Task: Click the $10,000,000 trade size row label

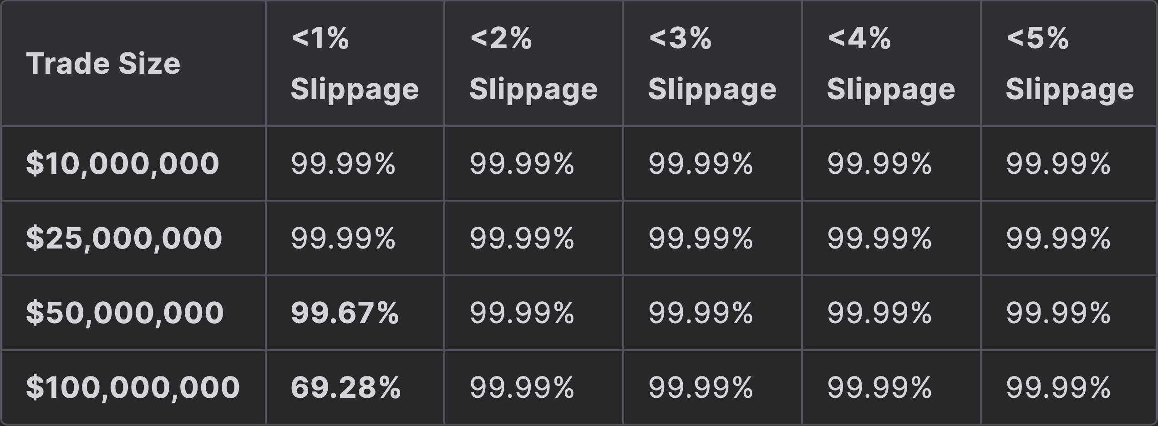Action: point(122,163)
